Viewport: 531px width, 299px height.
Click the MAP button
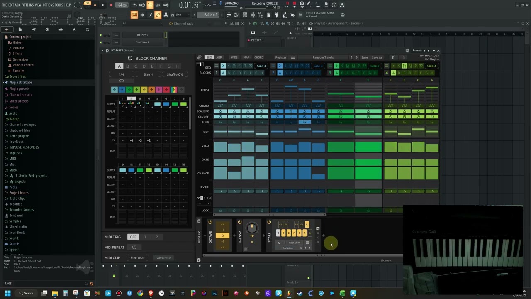tap(246, 57)
